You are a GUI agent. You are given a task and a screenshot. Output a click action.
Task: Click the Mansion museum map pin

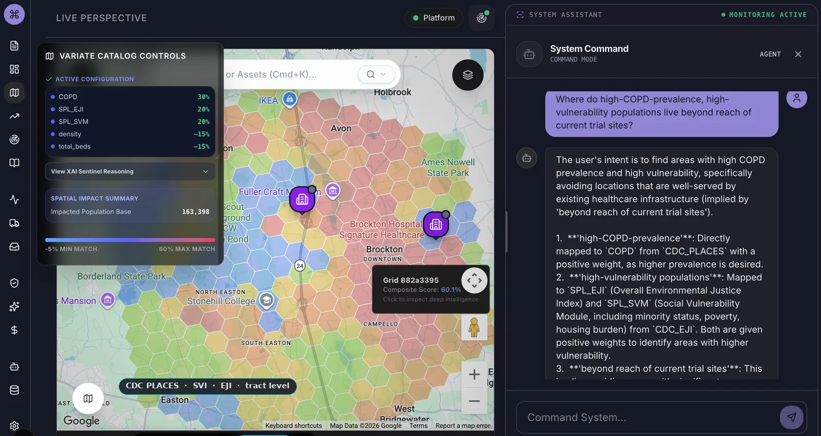(107, 300)
